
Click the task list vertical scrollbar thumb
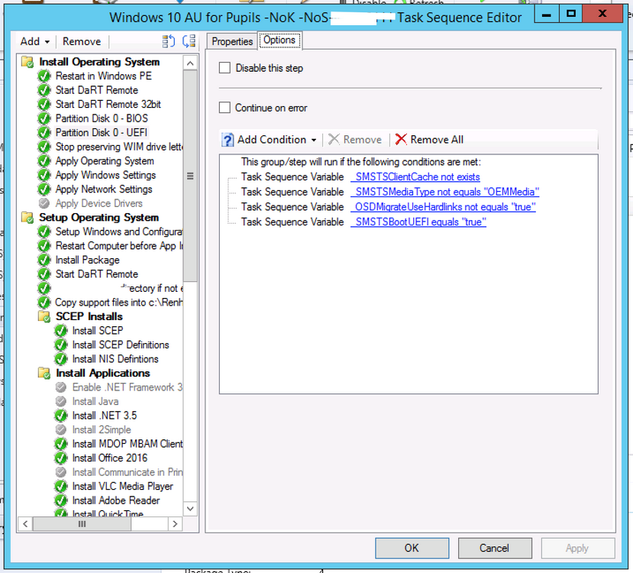point(190,176)
